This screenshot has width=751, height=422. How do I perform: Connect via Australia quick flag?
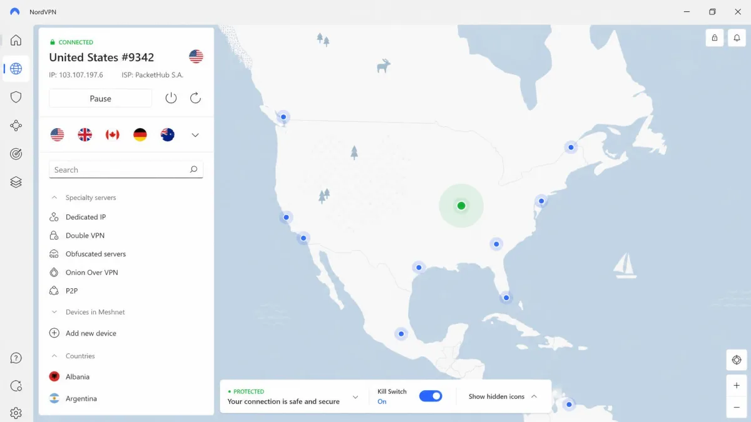[x=168, y=134]
